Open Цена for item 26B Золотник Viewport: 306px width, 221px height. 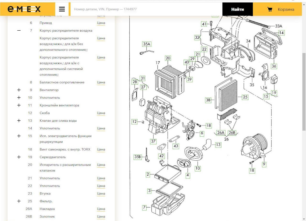point(101,217)
